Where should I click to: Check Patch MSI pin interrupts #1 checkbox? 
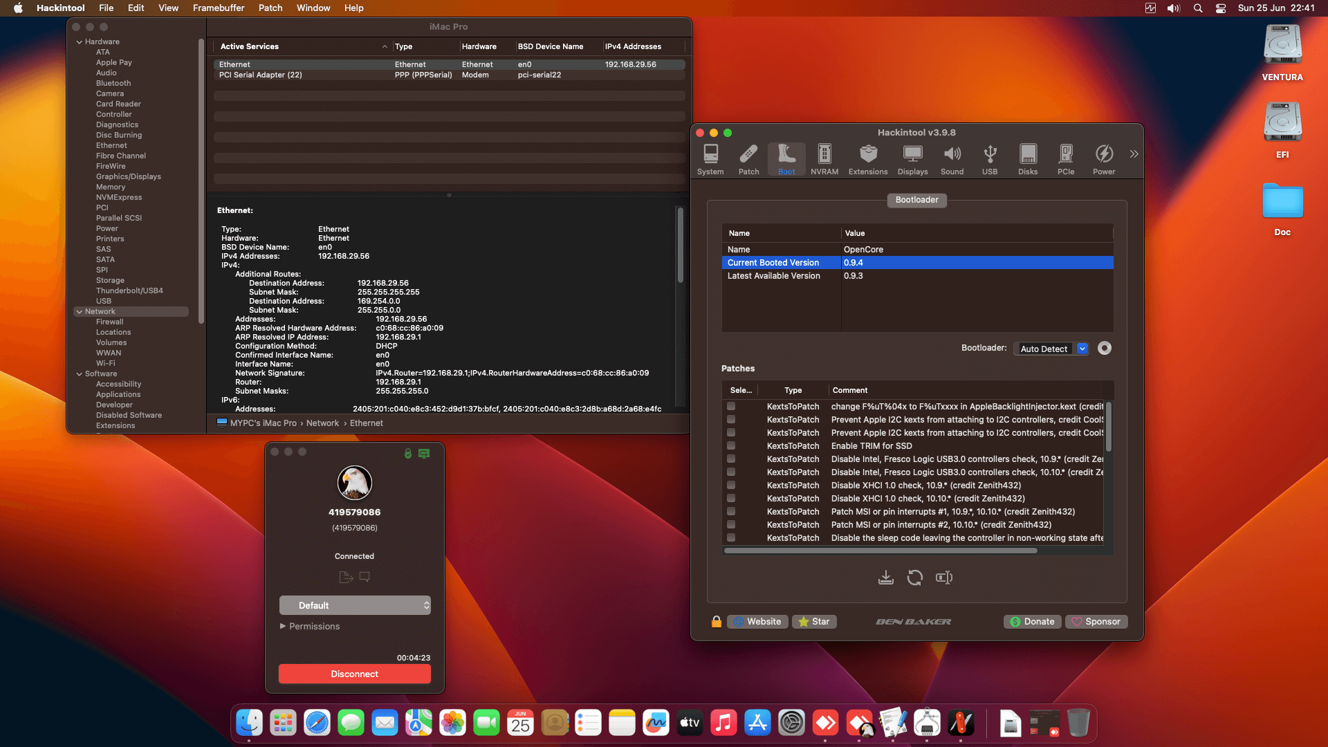click(731, 512)
